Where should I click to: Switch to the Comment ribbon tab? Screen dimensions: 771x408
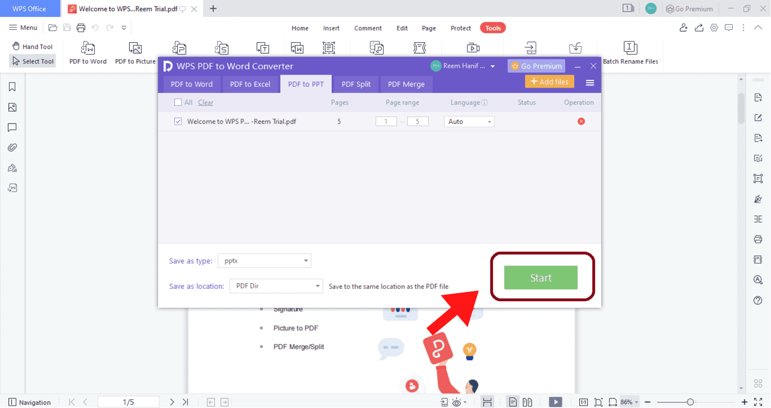368,28
